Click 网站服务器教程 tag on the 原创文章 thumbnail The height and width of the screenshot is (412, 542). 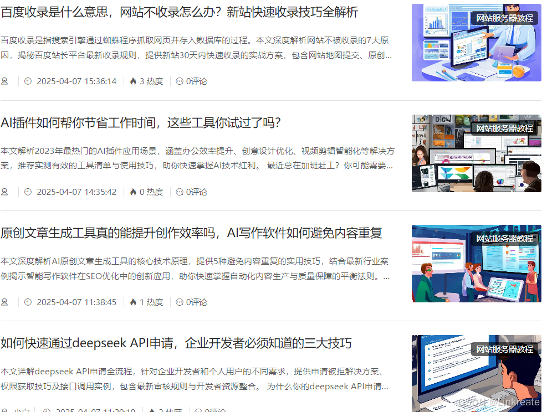point(505,238)
